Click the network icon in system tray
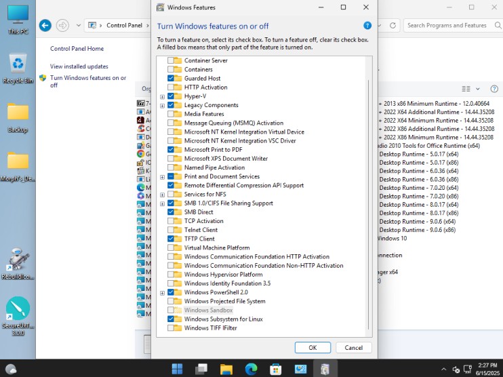The width and height of the screenshot is (503, 377). [468, 370]
